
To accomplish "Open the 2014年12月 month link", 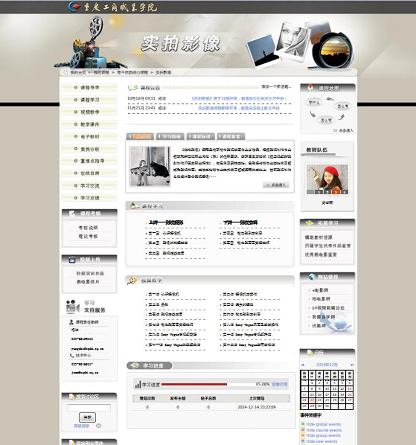I will 327,365.
